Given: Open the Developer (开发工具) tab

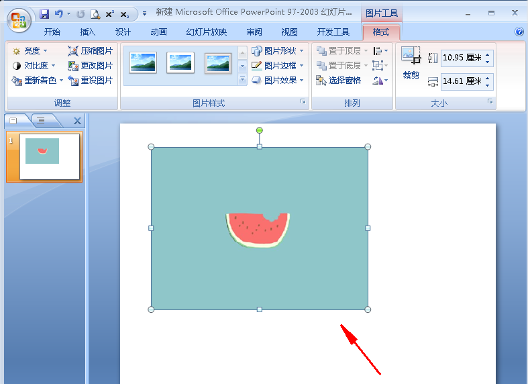Looking at the screenshot, I should (x=333, y=32).
